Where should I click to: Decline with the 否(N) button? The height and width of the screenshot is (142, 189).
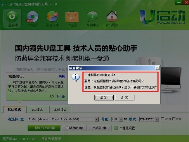125,98
